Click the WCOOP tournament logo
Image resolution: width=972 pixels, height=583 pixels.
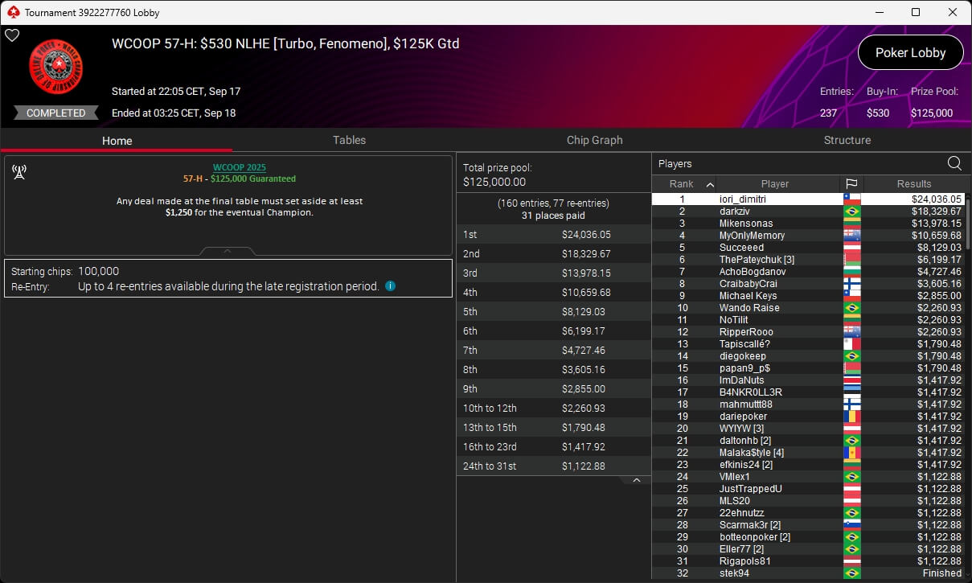click(x=56, y=67)
